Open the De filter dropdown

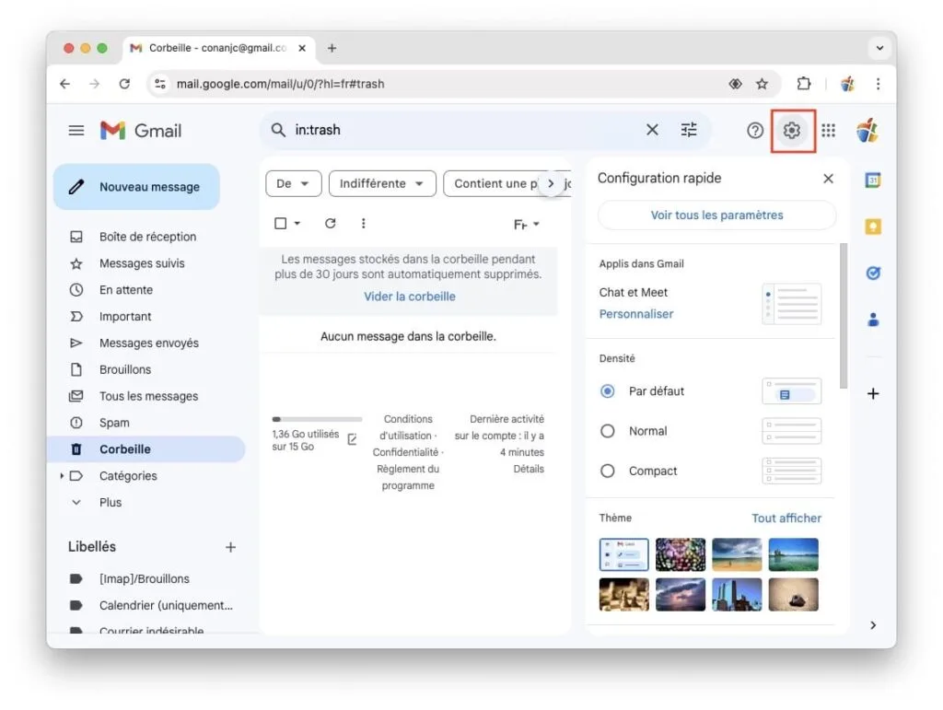[294, 183]
